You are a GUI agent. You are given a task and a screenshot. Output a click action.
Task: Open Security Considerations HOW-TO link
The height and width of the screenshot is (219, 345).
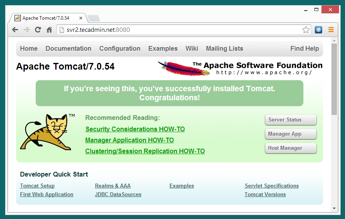(x=135, y=129)
